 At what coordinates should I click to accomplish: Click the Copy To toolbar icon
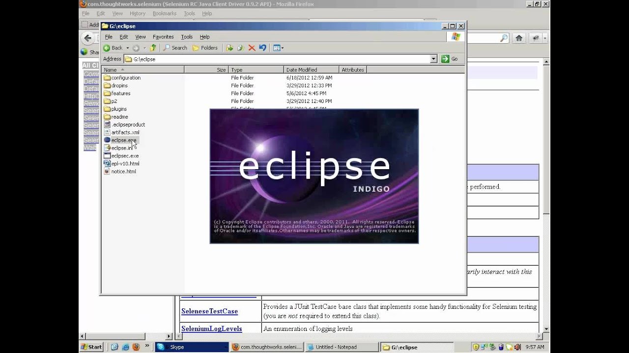tap(240, 48)
